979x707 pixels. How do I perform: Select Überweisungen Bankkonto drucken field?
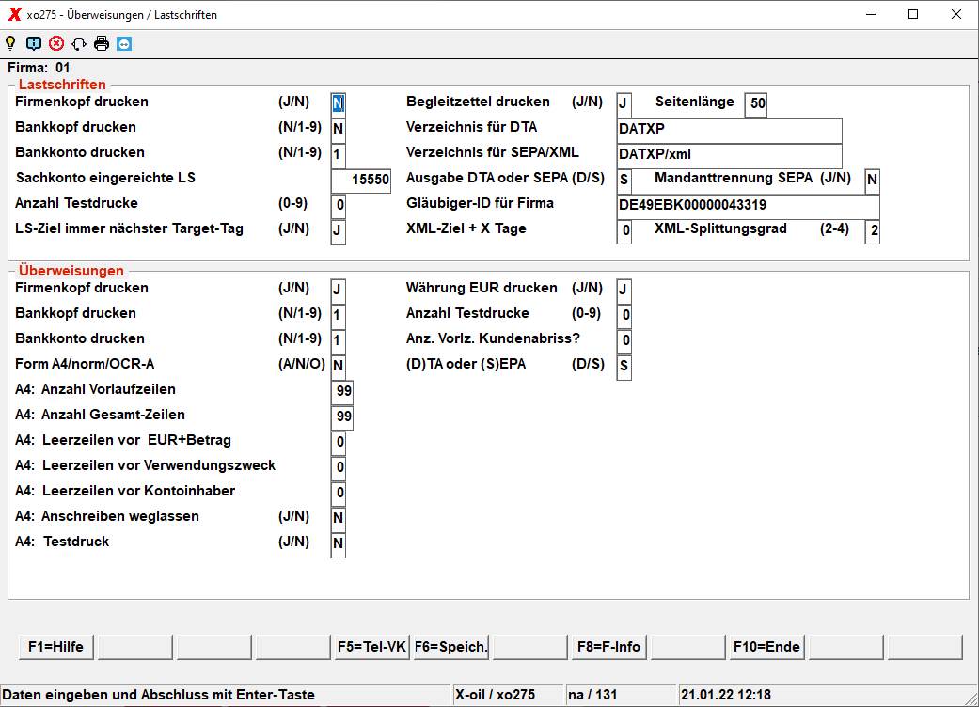click(x=338, y=340)
